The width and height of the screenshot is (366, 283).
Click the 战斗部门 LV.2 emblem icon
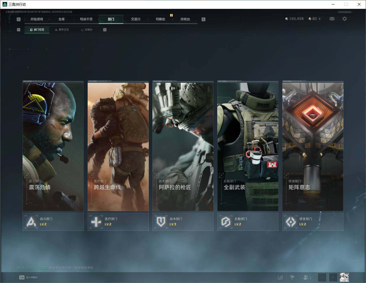click(x=31, y=222)
